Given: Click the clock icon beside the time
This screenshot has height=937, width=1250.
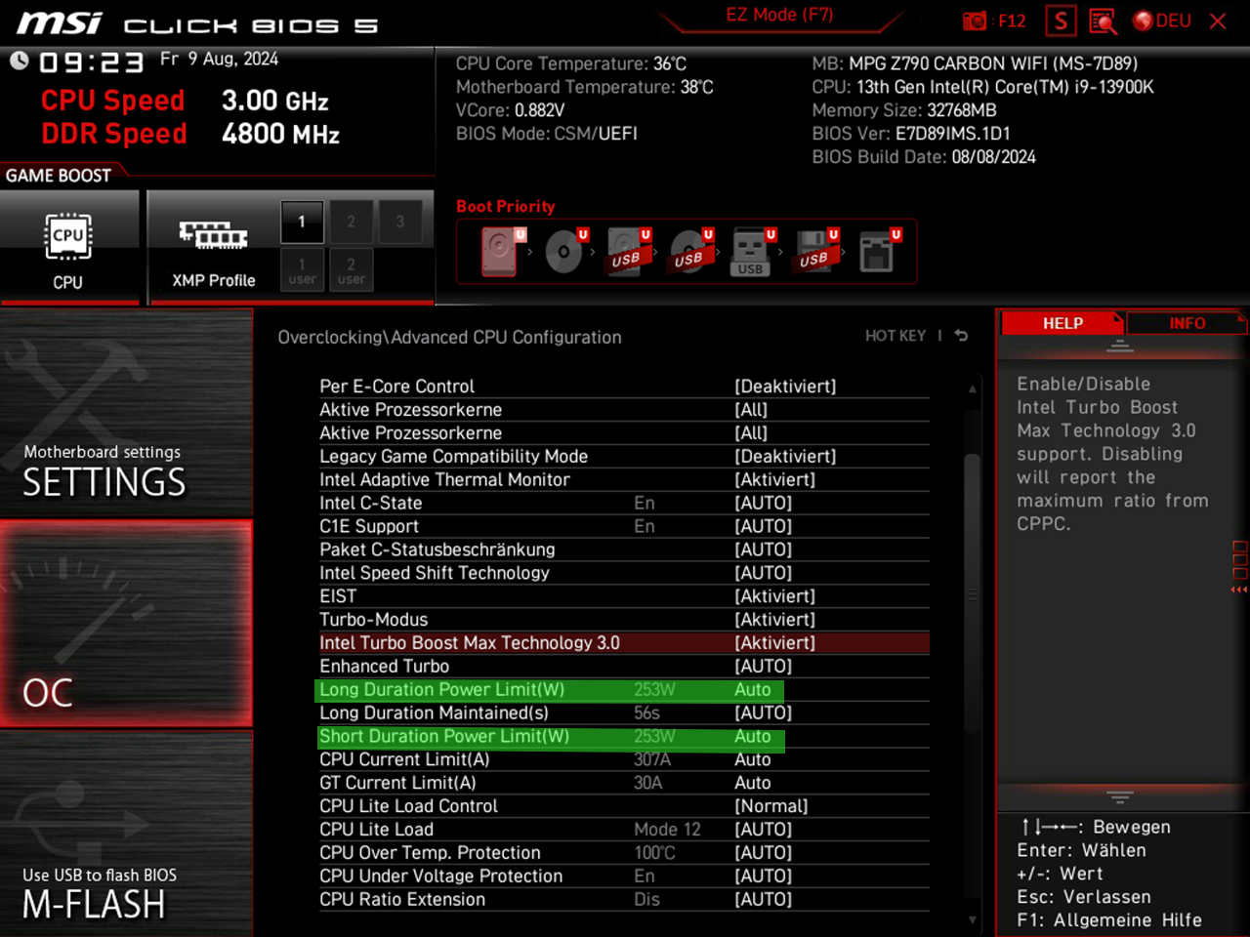Looking at the screenshot, I should pyautogui.click(x=20, y=61).
